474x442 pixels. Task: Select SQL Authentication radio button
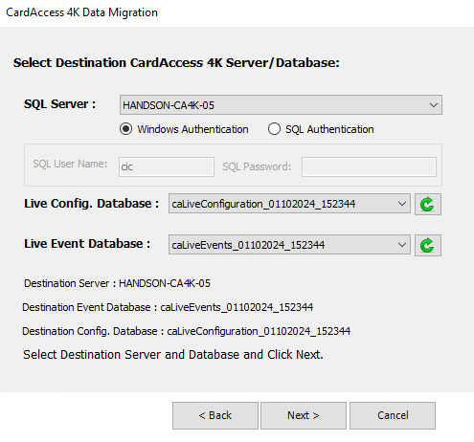pyautogui.click(x=274, y=129)
